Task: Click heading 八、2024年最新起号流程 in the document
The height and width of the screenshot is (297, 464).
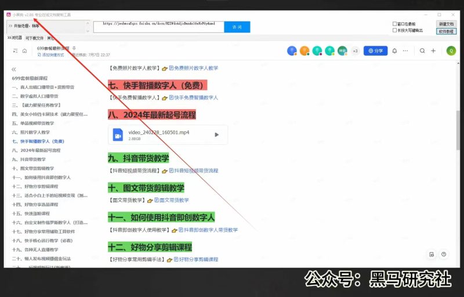Action: coord(152,114)
